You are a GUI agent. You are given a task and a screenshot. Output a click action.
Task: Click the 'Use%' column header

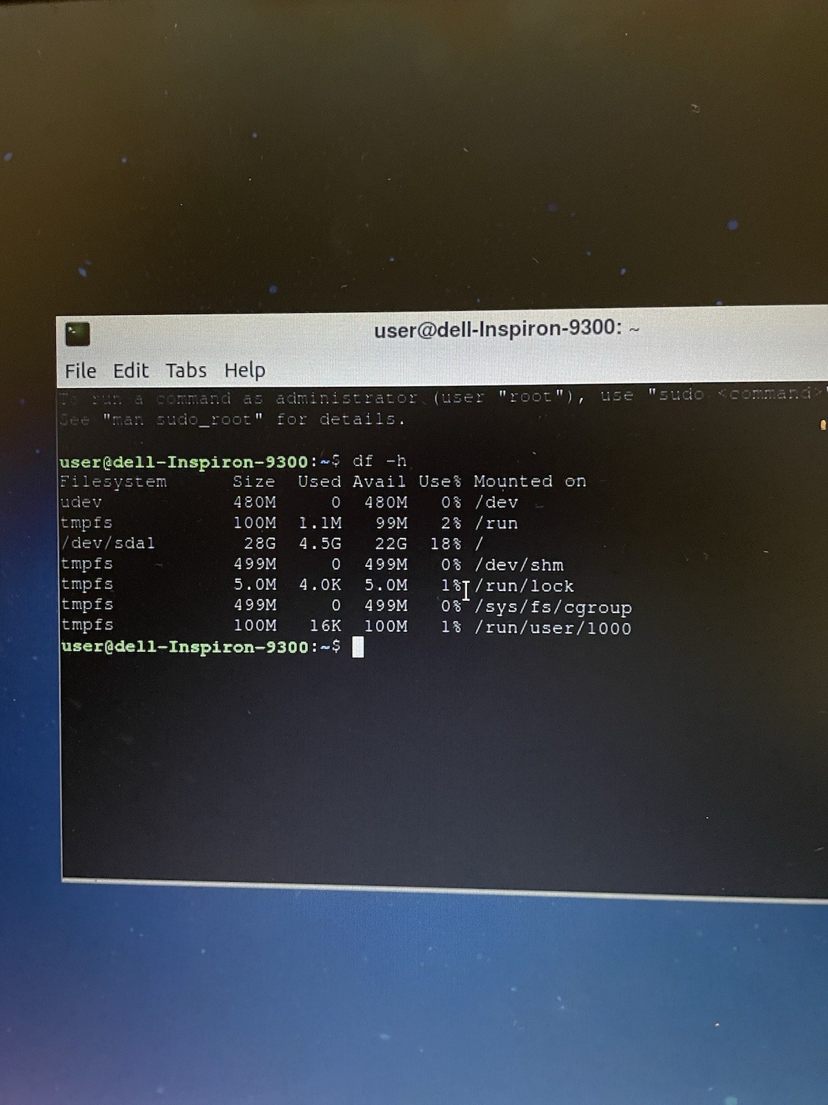point(440,481)
